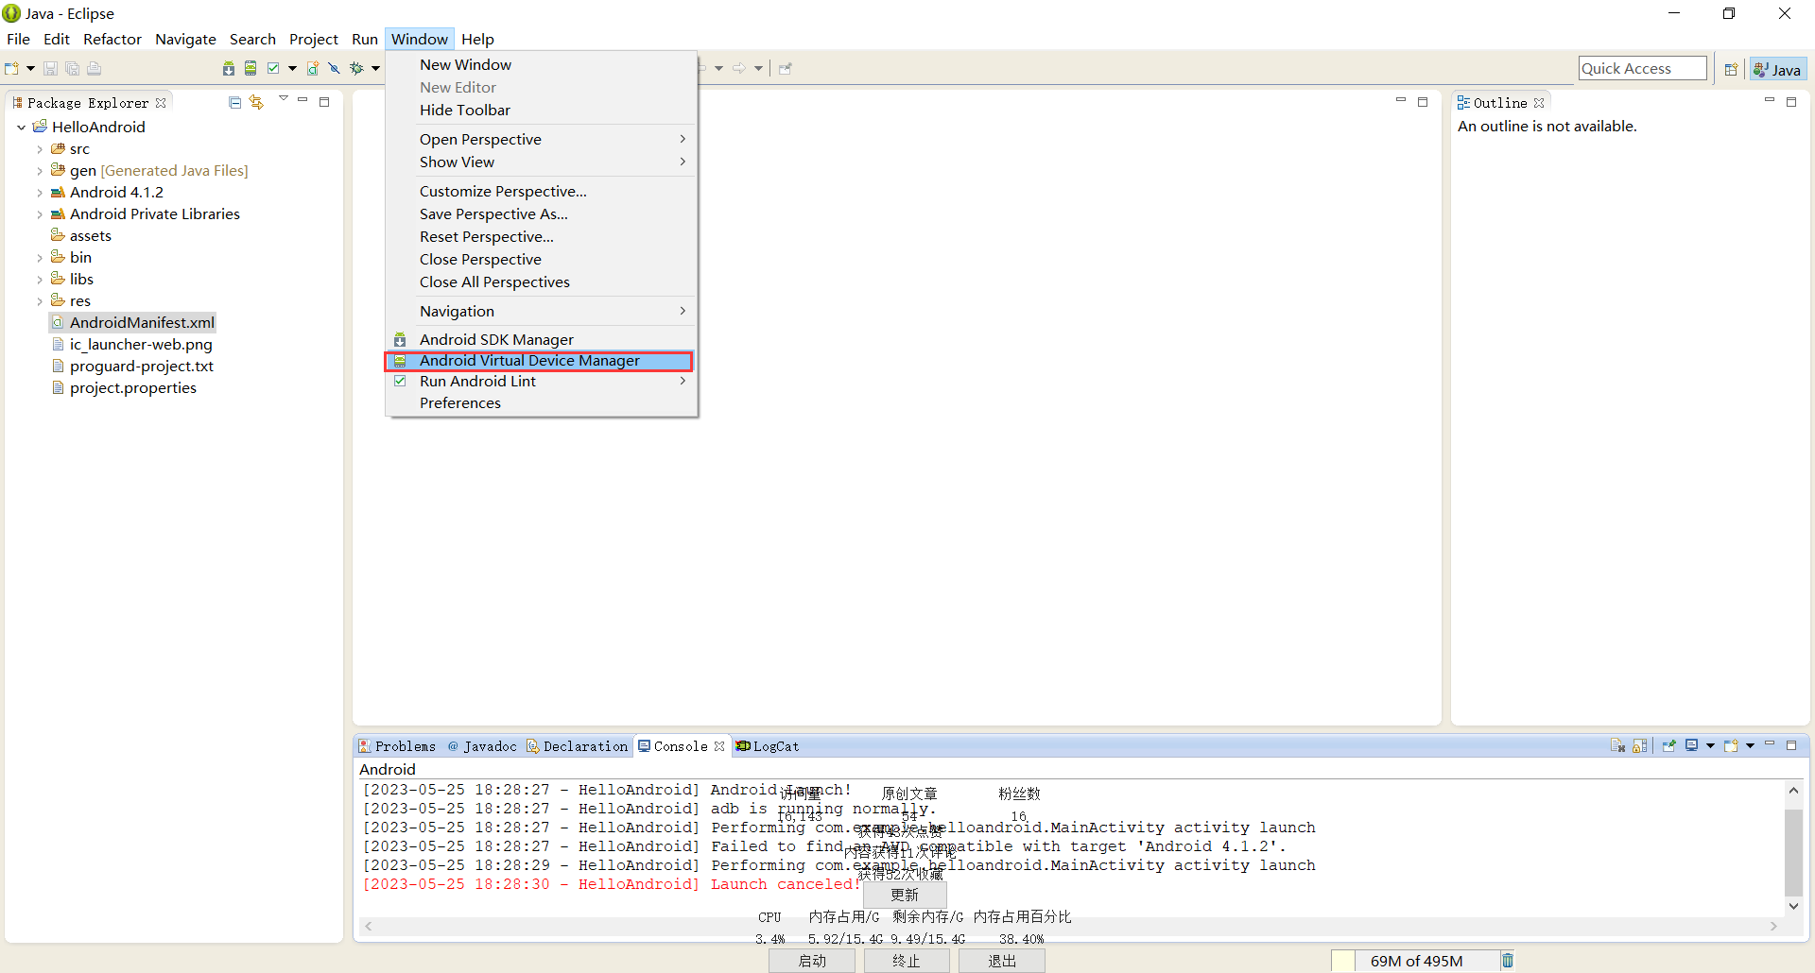
Task: Open Android SDK Manager from toolbar
Action: tap(229, 68)
